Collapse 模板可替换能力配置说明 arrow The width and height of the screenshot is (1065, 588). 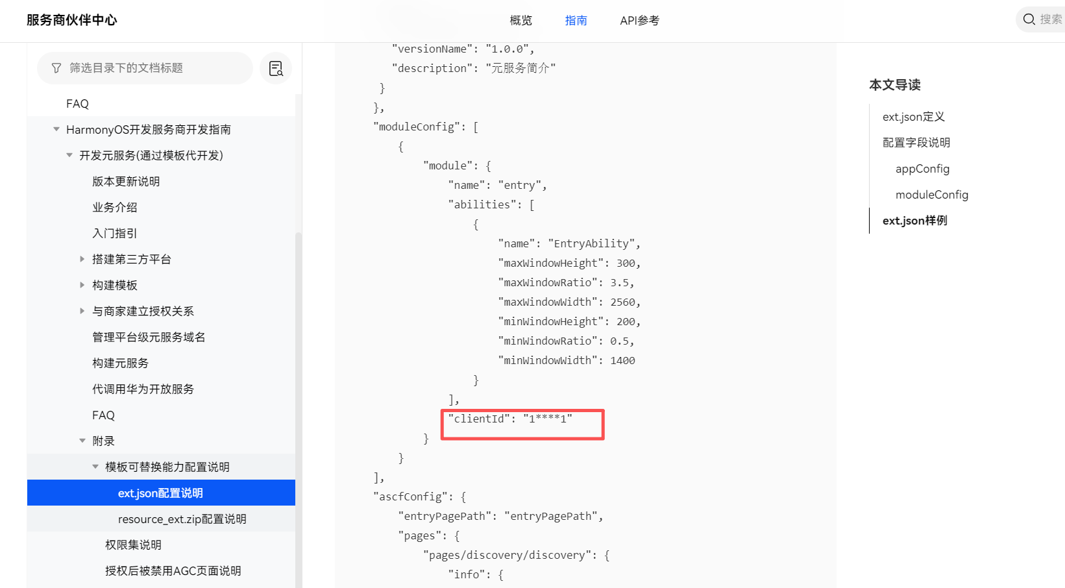click(95, 467)
